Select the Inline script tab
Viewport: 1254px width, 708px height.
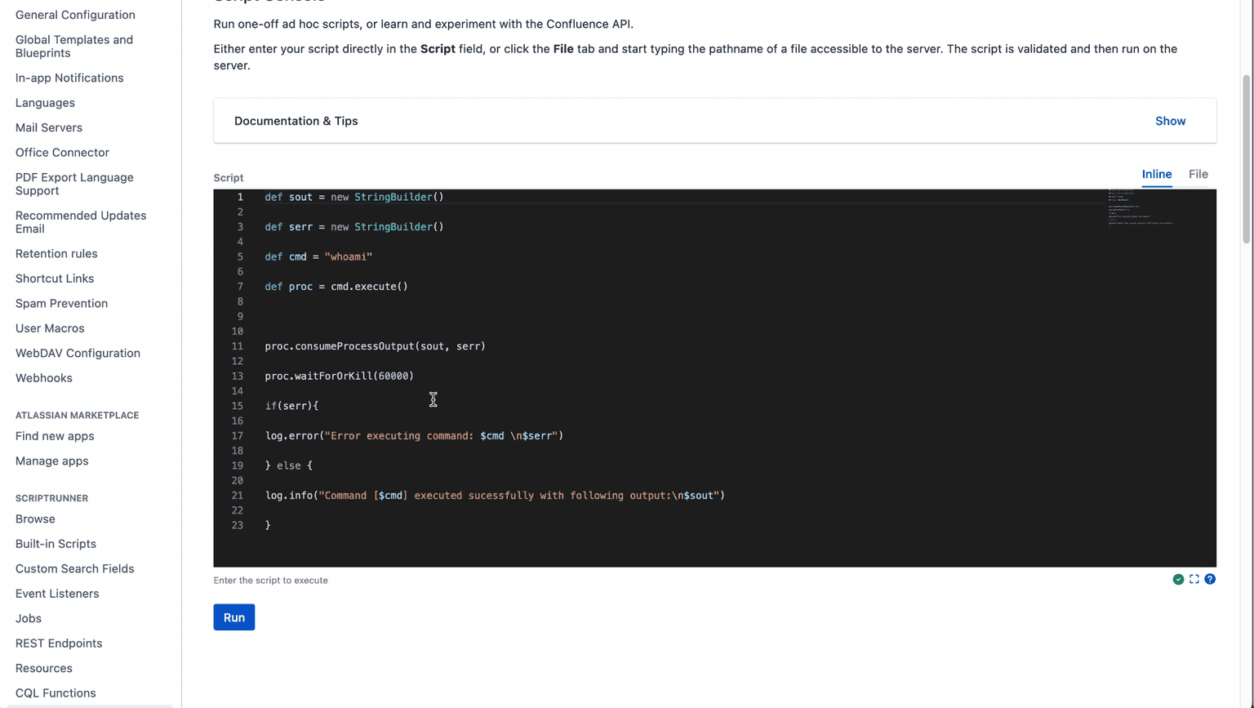(x=1156, y=174)
